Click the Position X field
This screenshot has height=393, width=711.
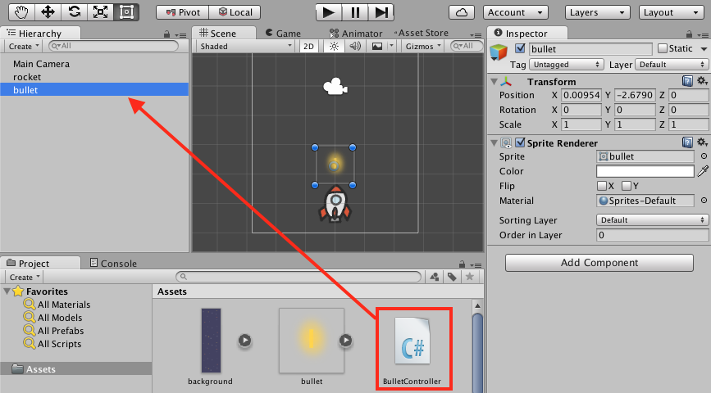pyautogui.click(x=581, y=95)
